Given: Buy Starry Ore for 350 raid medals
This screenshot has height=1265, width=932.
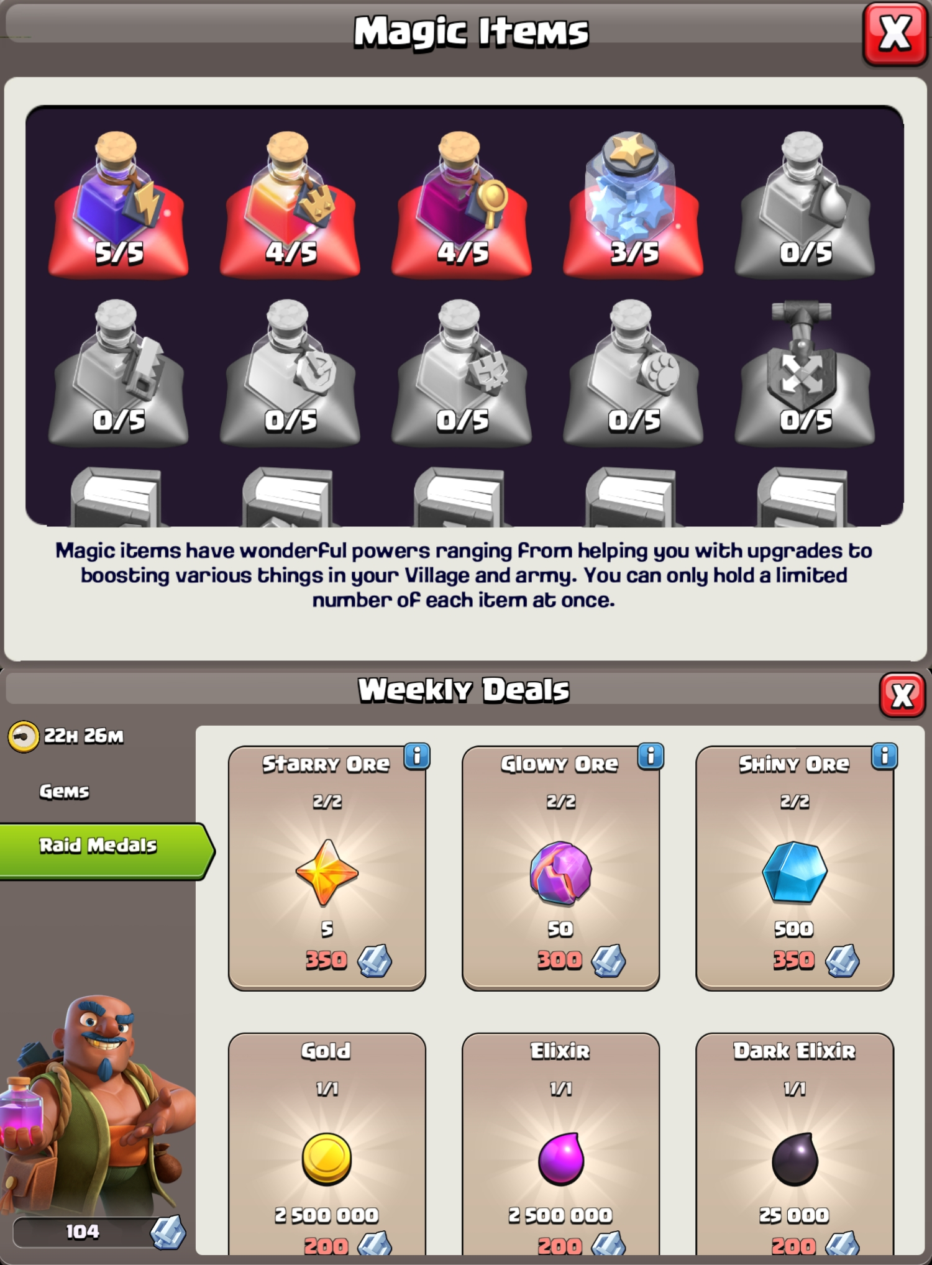Looking at the screenshot, I should (327, 868).
